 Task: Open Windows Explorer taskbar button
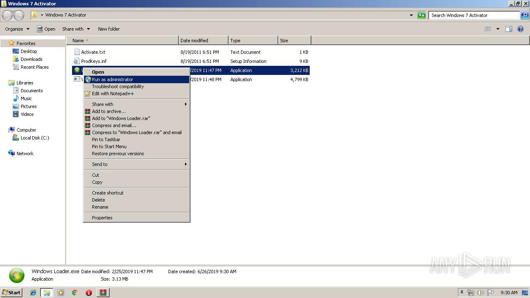click(47, 293)
